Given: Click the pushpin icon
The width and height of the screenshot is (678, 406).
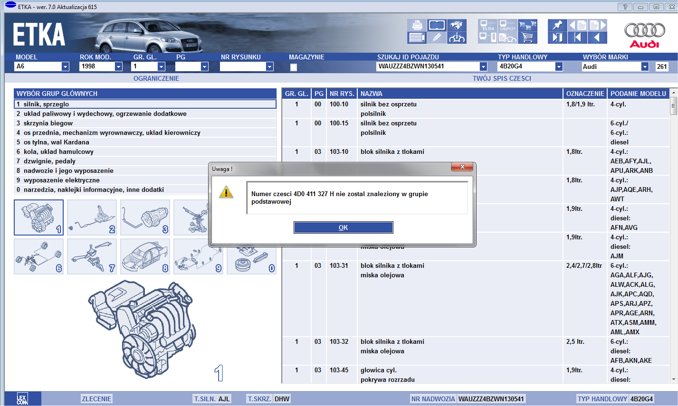Looking at the screenshot, I should coord(557,25).
